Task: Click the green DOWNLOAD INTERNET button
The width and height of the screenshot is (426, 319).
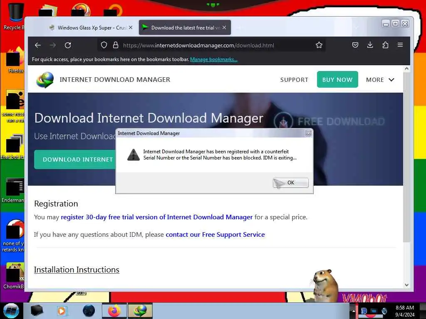Action: (x=75, y=159)
